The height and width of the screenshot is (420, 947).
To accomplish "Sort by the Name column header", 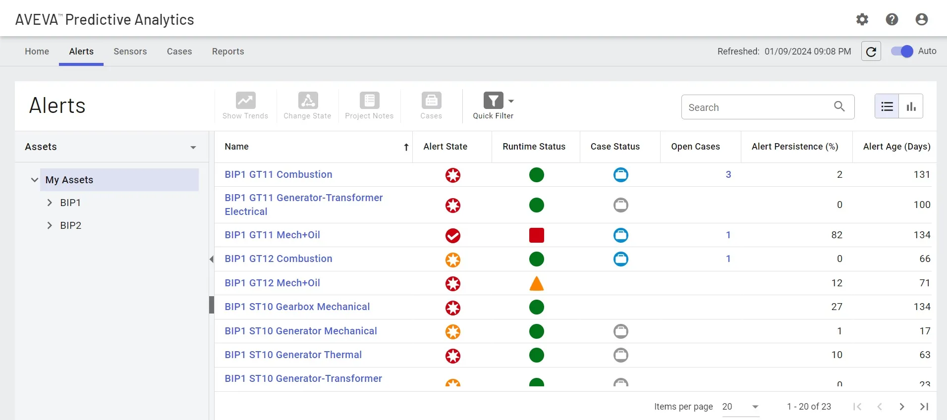I will [237, 147].
